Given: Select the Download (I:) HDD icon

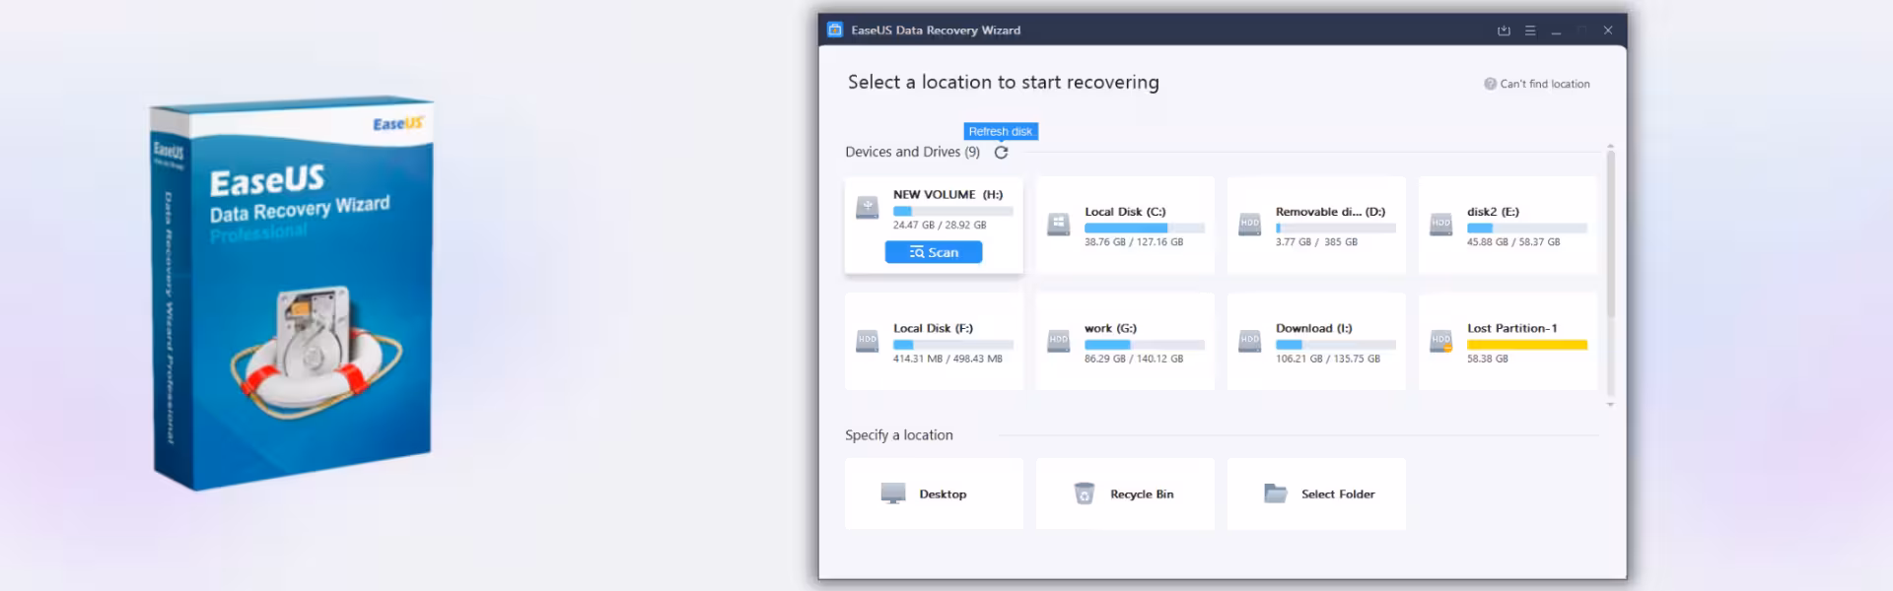Looking at the screenshot, I should (1249, 341).
